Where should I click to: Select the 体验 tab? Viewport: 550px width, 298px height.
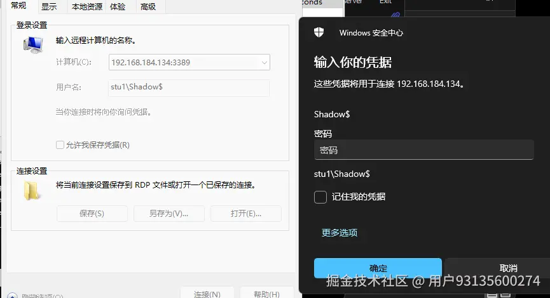(118, 6)
